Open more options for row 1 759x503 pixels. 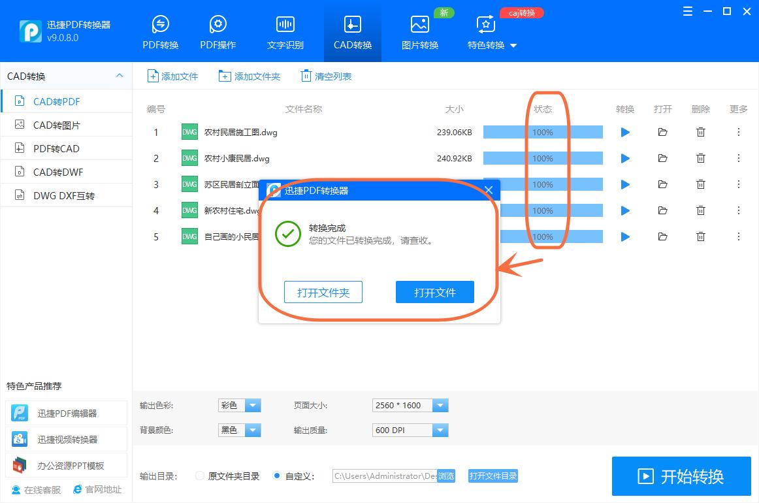point(739,132)
